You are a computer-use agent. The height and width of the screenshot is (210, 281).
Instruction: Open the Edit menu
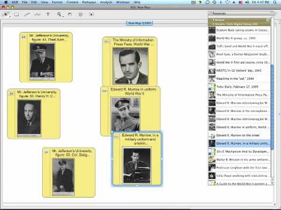click(x=34, y=2)
